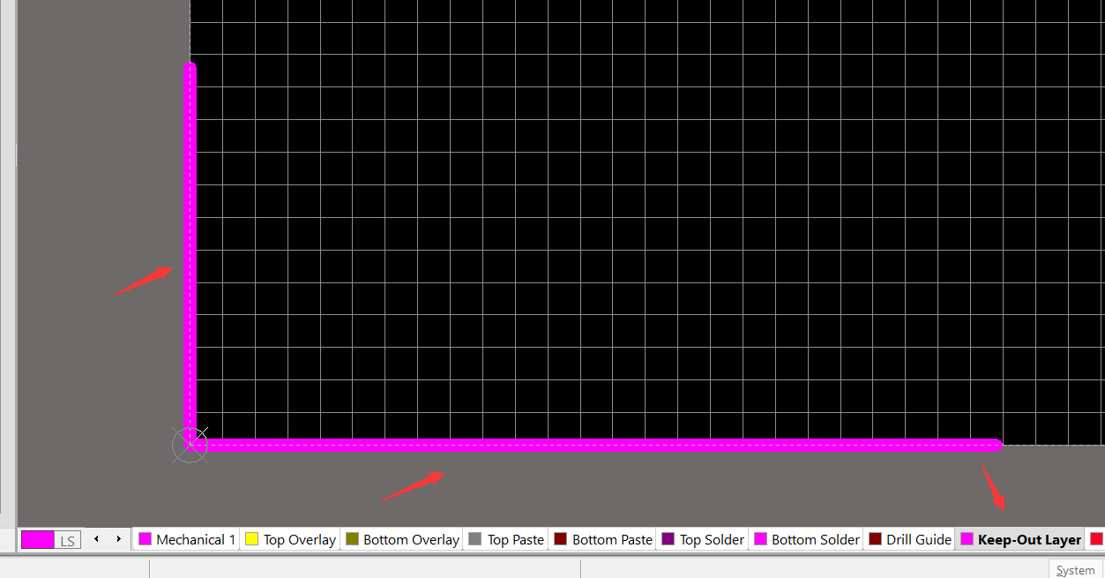This screenshot has height=578, width=1105.
Task: Select the Top Overlay layer tab
Action: tap(289, 539)
